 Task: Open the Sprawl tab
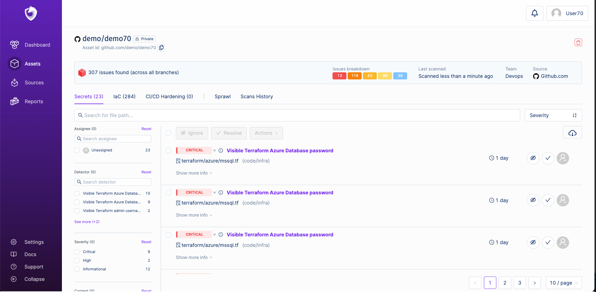pos(223,96)
